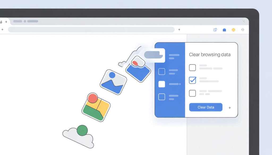Click the crosshair icon at toolbar's right end

[243, 30]
